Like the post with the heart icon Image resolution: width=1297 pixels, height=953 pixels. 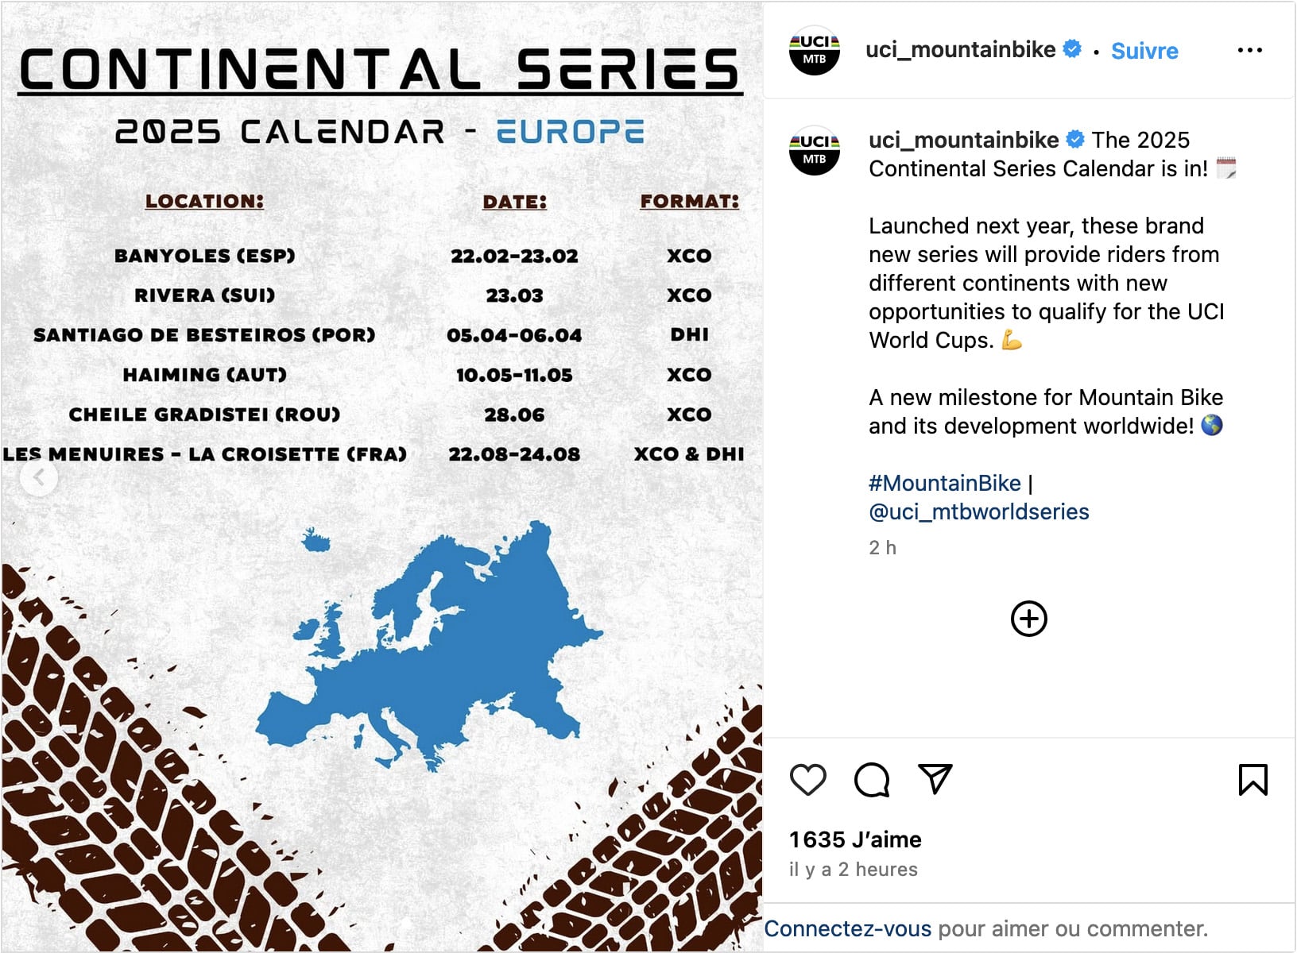point(808,779)
